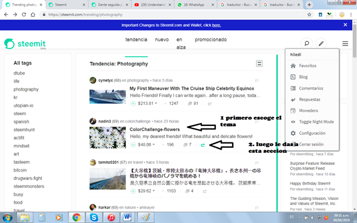Viewport: 357px width, 223px height.
Task: Flag the harkar nature post
Action: [x=256, y=207]
